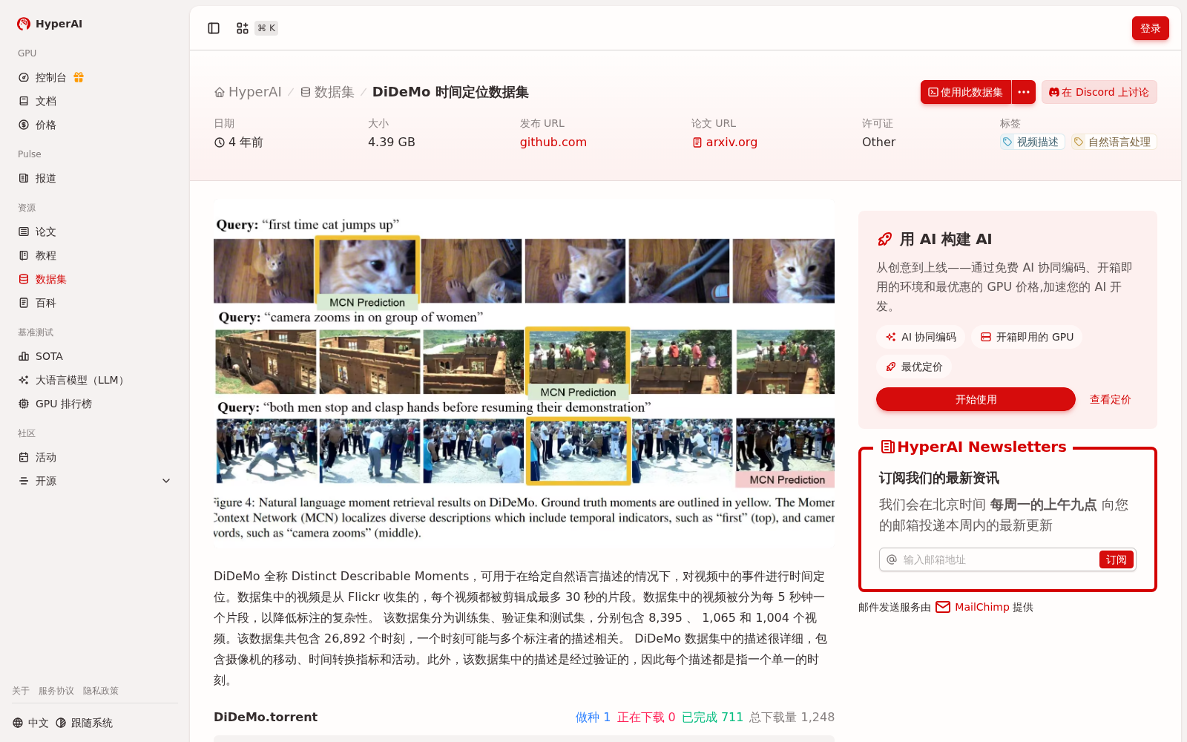Click the AI 协同编码 chip
Viewport: 1187px width, 742px height.
pos(921,337)
